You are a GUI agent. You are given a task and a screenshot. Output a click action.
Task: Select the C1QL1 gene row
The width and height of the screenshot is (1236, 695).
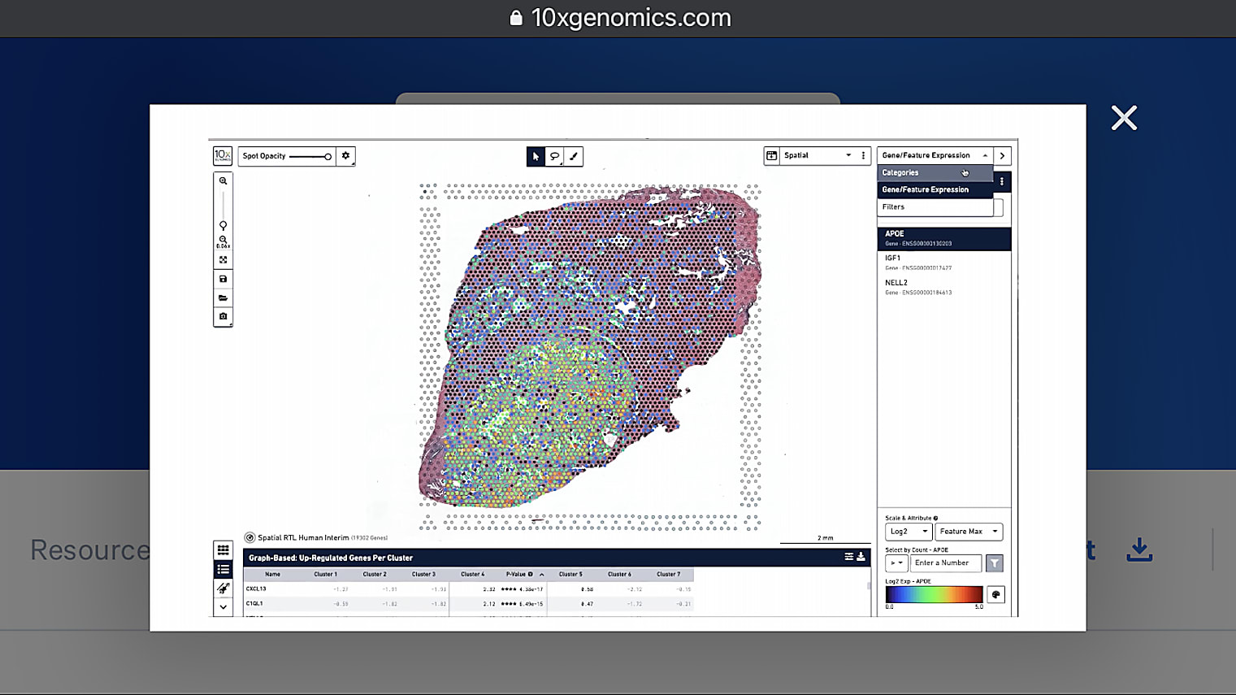pyautogui.click(x=468, y=604)
